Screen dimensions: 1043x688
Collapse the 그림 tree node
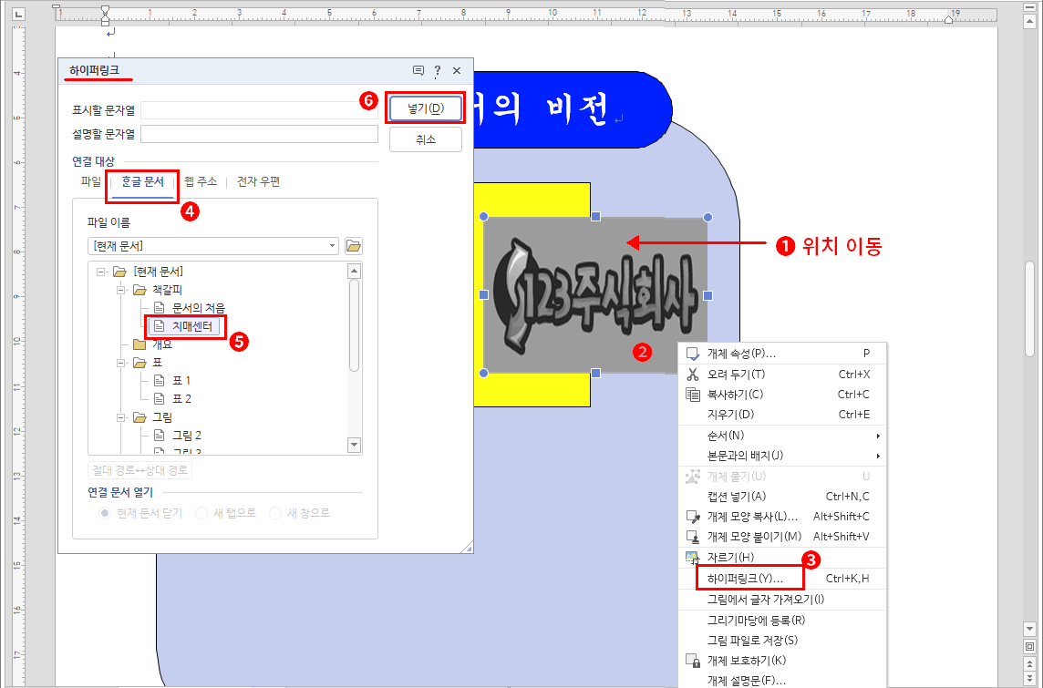pyautogui.click(x=121, y=417)
